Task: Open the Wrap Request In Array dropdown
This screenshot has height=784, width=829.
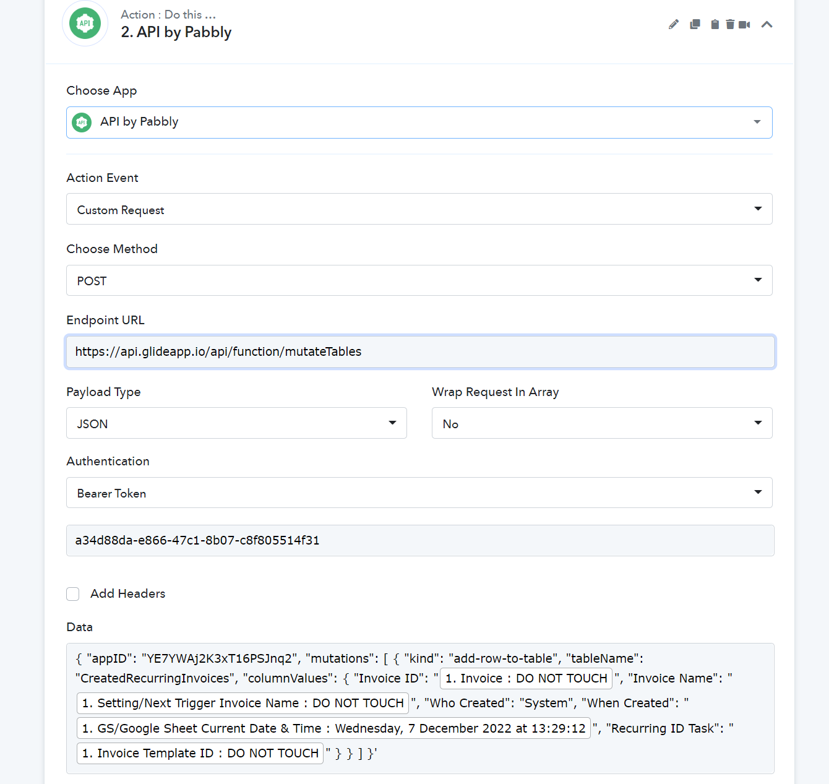Action: click(x=602, y=423)
